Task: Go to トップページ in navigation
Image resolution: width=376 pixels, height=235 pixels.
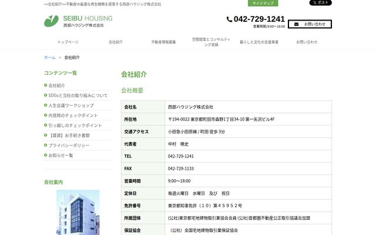Action: [68, 42]
